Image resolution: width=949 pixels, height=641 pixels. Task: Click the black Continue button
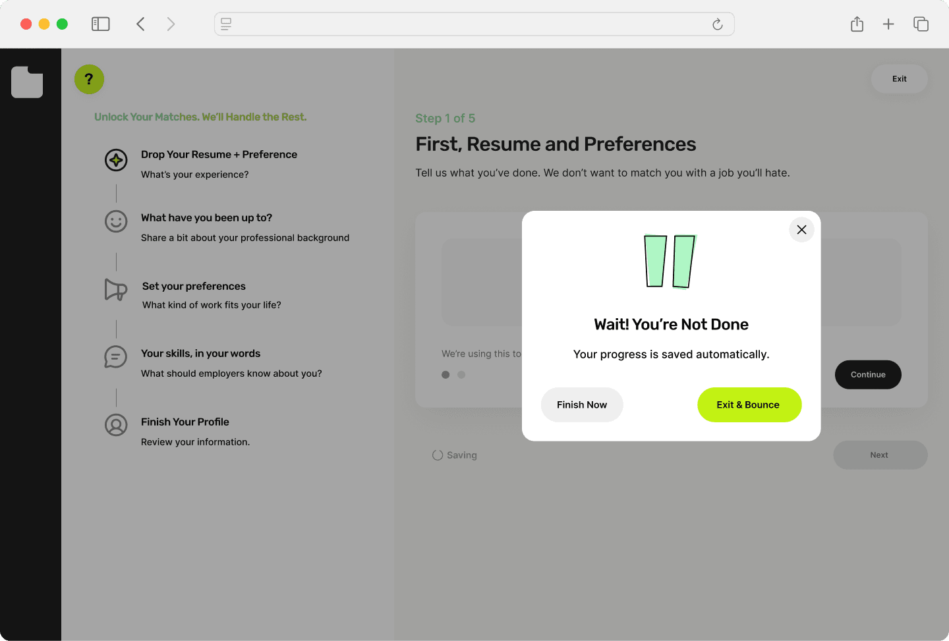868,374
